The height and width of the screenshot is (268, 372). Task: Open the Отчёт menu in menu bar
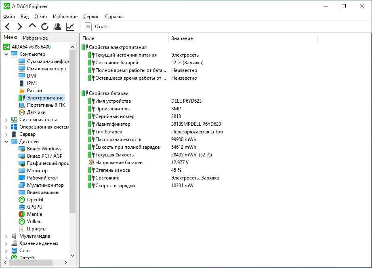click(41, 17)
